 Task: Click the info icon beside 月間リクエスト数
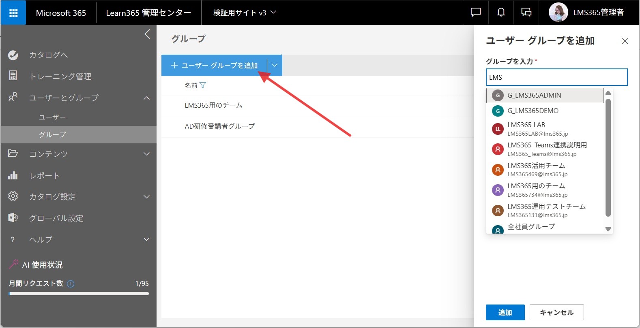[x=71, y=284]
